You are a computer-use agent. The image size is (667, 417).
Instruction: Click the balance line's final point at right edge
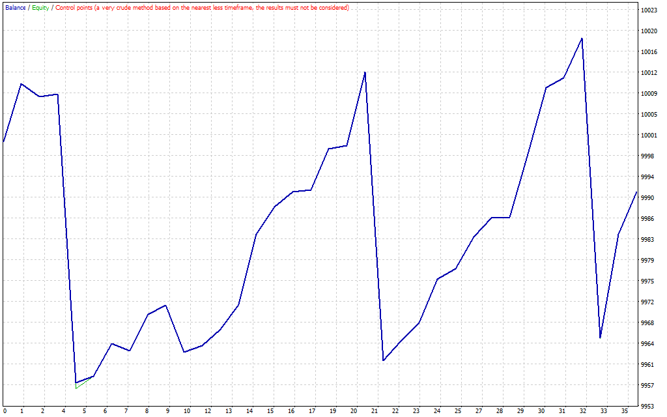pyautogui.click(x=636, y=192)
